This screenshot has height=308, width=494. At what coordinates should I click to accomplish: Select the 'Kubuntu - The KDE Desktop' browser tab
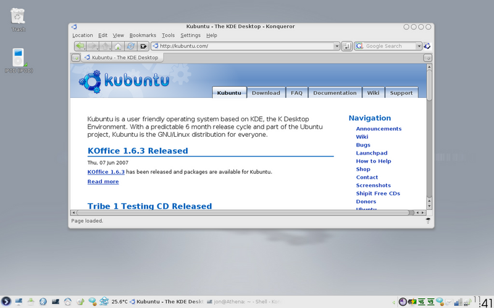[122, 58]
